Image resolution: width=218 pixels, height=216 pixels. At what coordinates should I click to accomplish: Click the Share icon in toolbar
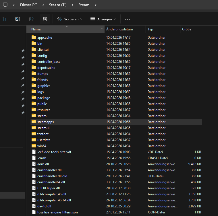31,19
